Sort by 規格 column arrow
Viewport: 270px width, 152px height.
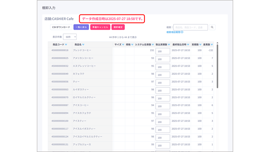click(x=132, y=45)
